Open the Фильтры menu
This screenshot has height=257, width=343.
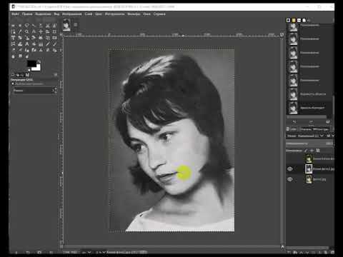(134, 14)
